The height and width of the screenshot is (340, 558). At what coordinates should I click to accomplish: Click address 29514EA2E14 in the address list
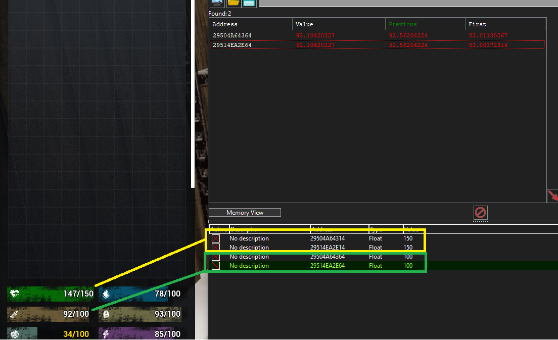[x=328, y=247]
